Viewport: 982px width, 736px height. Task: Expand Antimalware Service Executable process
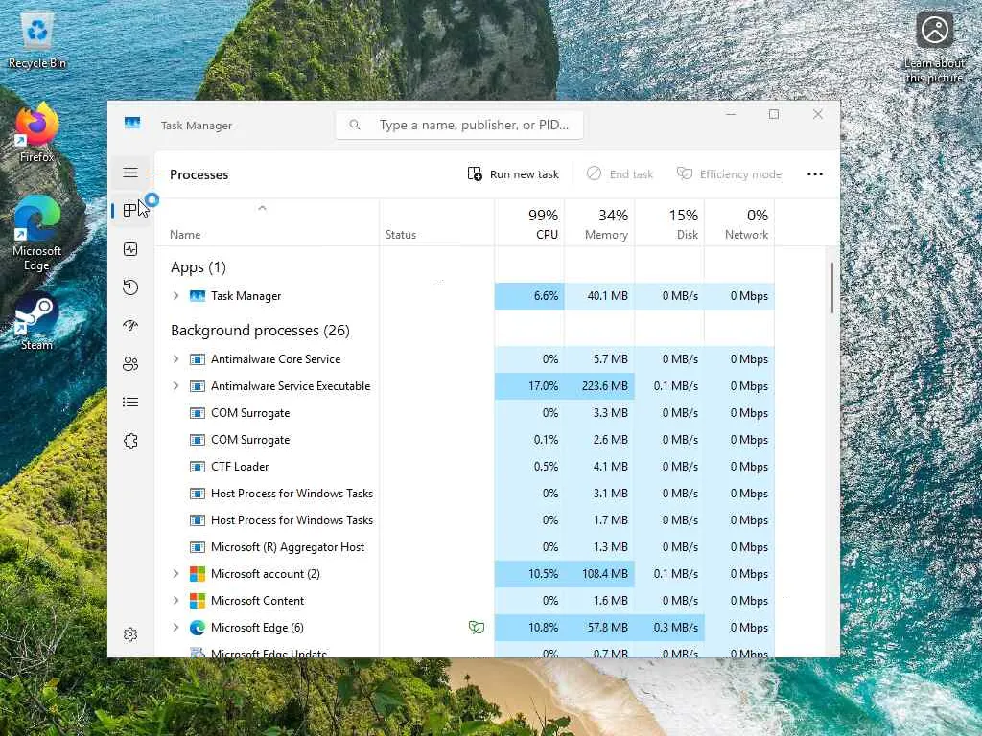176,386
